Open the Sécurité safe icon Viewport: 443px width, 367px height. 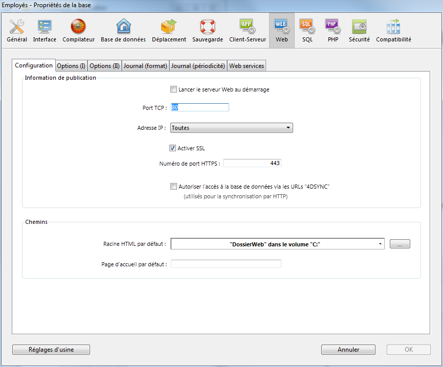[x=359, y=31]
